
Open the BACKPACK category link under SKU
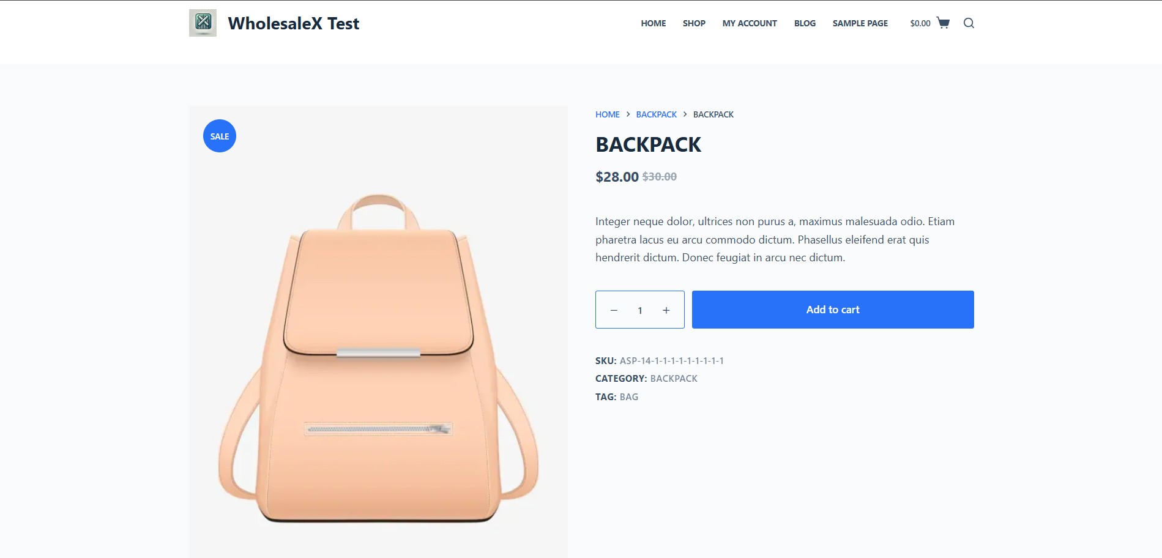point(674,379)
